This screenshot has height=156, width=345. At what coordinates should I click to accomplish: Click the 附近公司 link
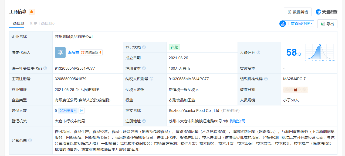pyautogui.click(x=238, y=121)
